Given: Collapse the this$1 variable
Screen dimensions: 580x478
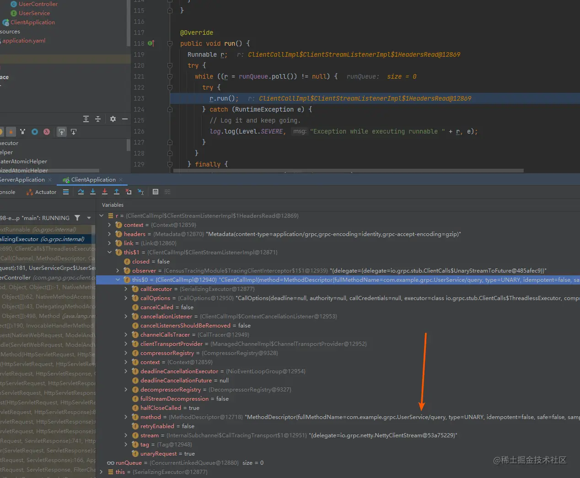Looking at the screenshot, I should pyautogui.click(x=109, y=252).
